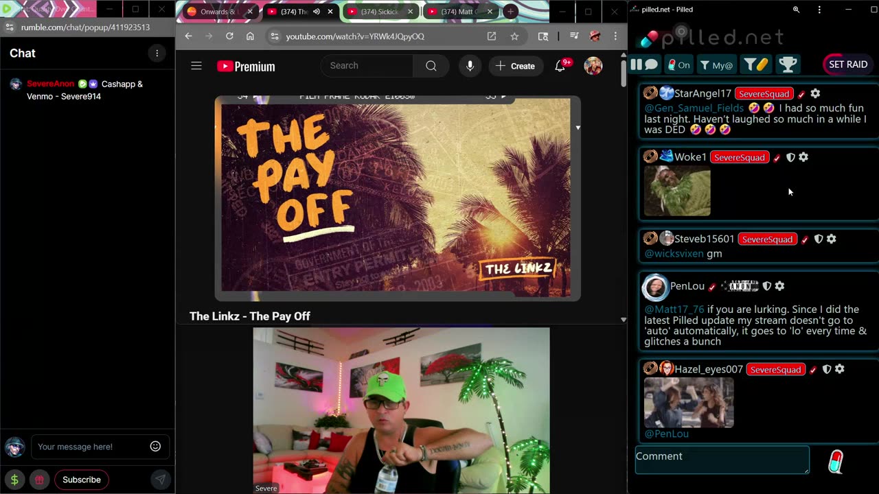
Task: Pause chat in the Pilled window
Action: pyautogui.click(x=644, y=64)
